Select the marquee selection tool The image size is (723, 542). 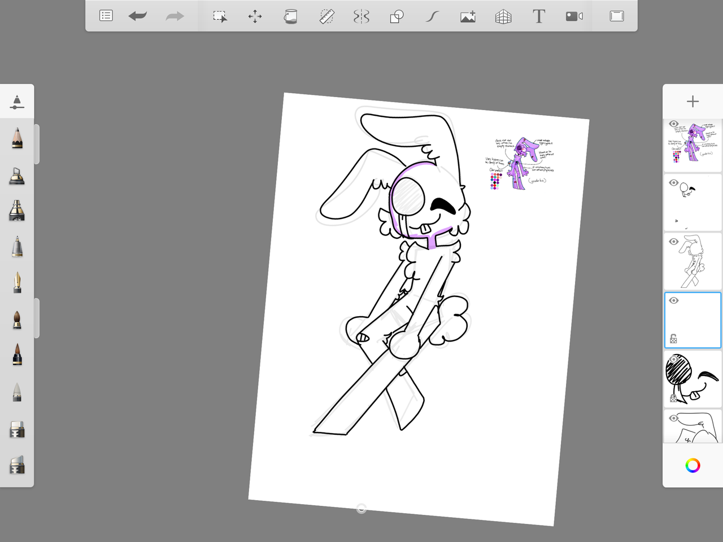[x=220, y=16]
